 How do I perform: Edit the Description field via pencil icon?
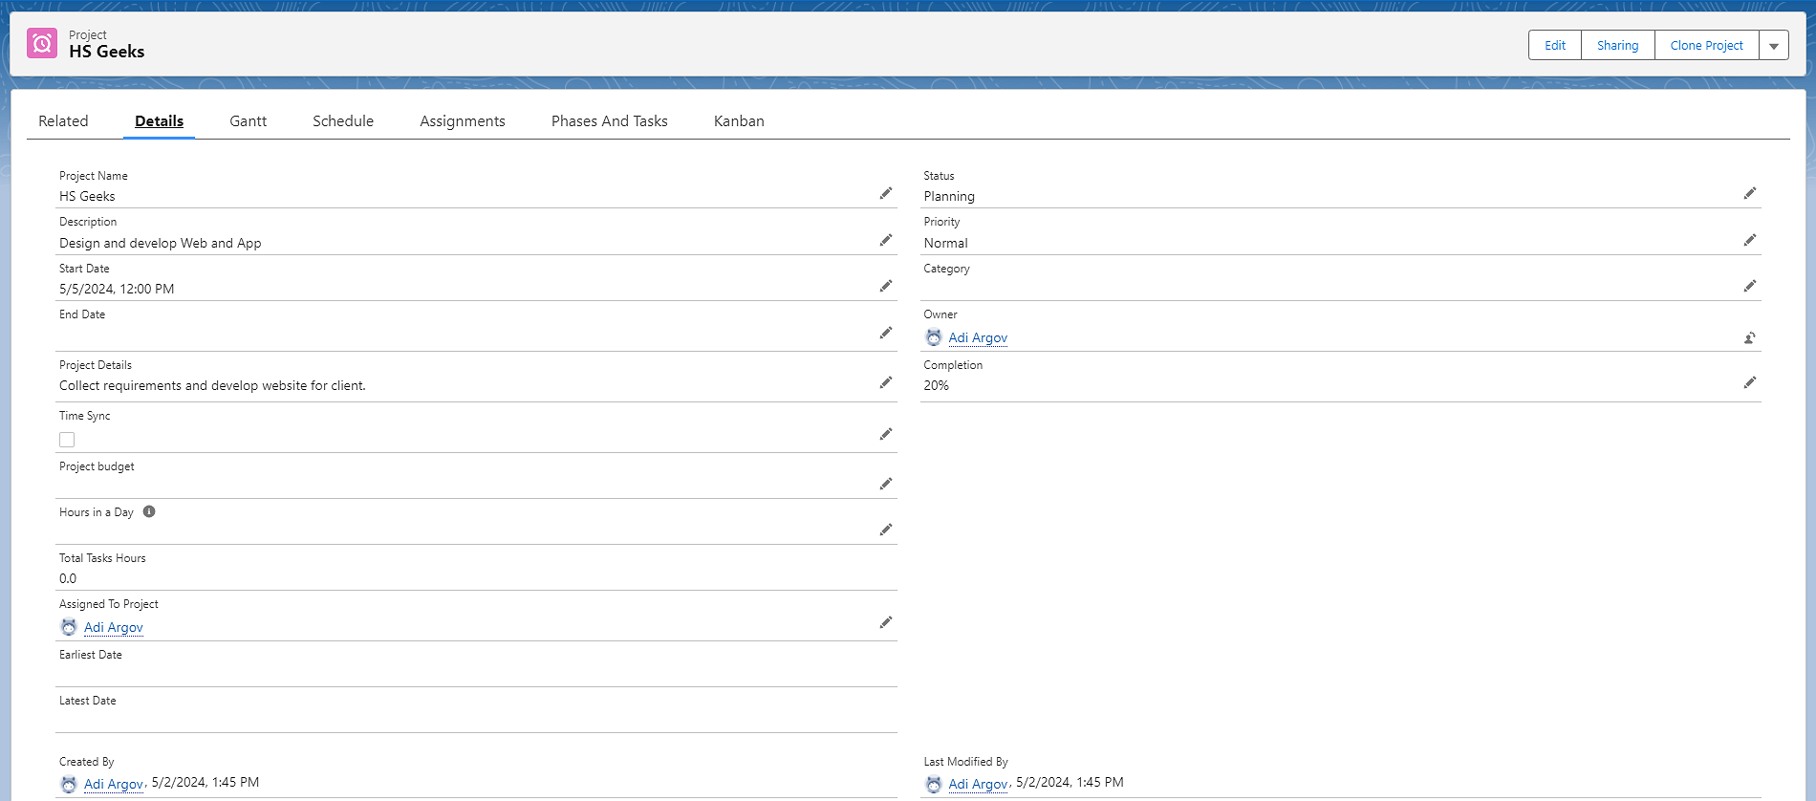[x=885, y=241]
